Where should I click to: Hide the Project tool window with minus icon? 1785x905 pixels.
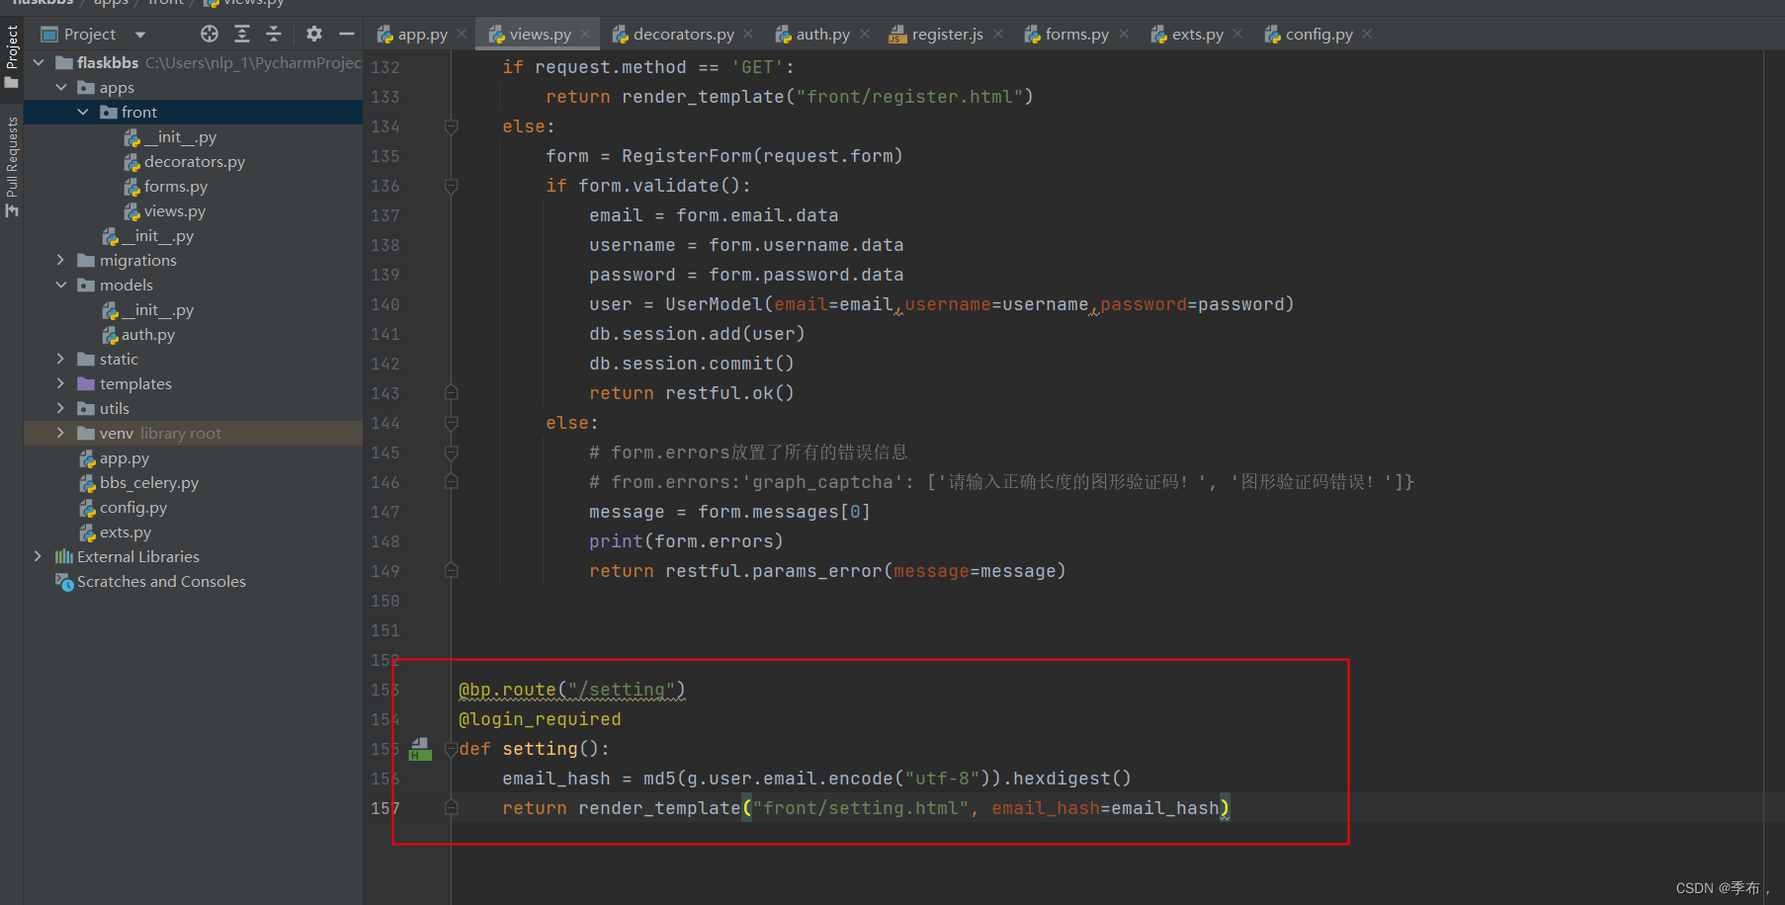pos(345,33)
